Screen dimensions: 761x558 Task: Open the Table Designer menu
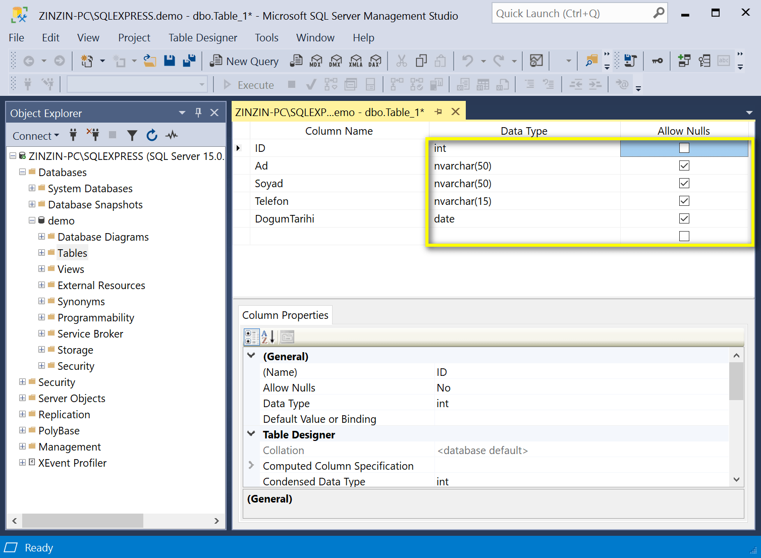[x=203, y=38]
